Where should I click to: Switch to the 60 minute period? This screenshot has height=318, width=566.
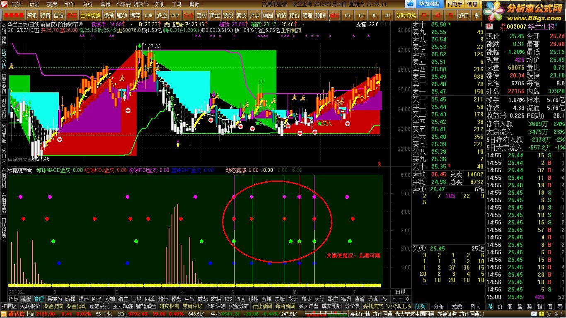(387, 15)
